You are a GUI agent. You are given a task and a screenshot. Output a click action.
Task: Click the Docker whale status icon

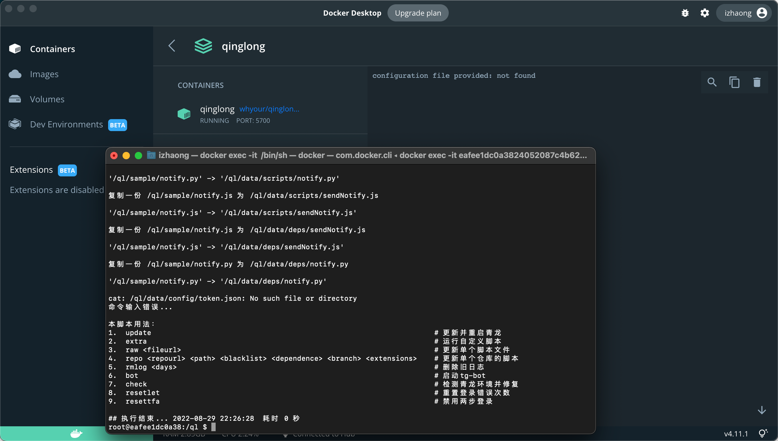point(76,433)
